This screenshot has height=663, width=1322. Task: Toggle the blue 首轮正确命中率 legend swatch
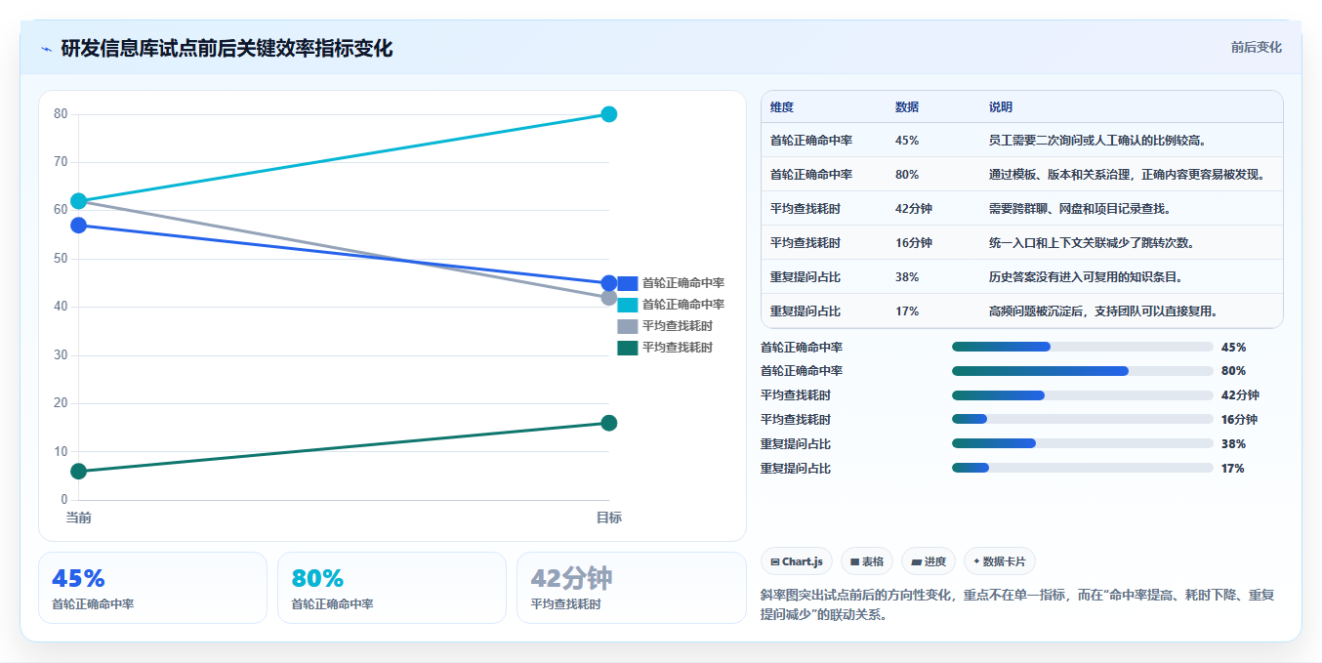628,283
